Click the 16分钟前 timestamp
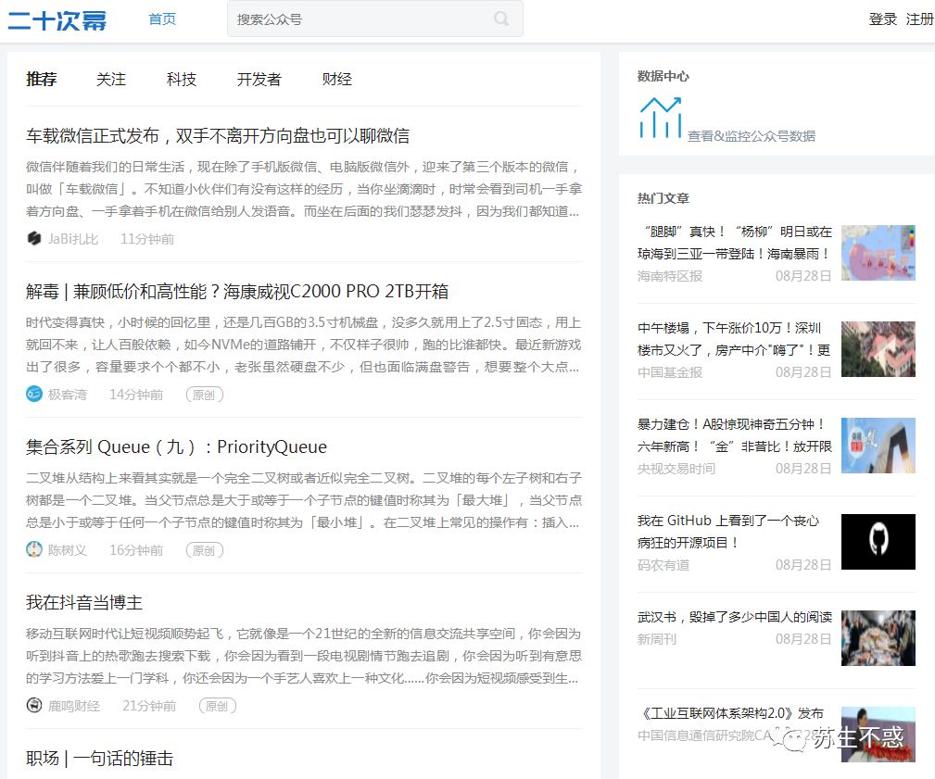Viewport: 935px width, 779px height. coord(136,550)
